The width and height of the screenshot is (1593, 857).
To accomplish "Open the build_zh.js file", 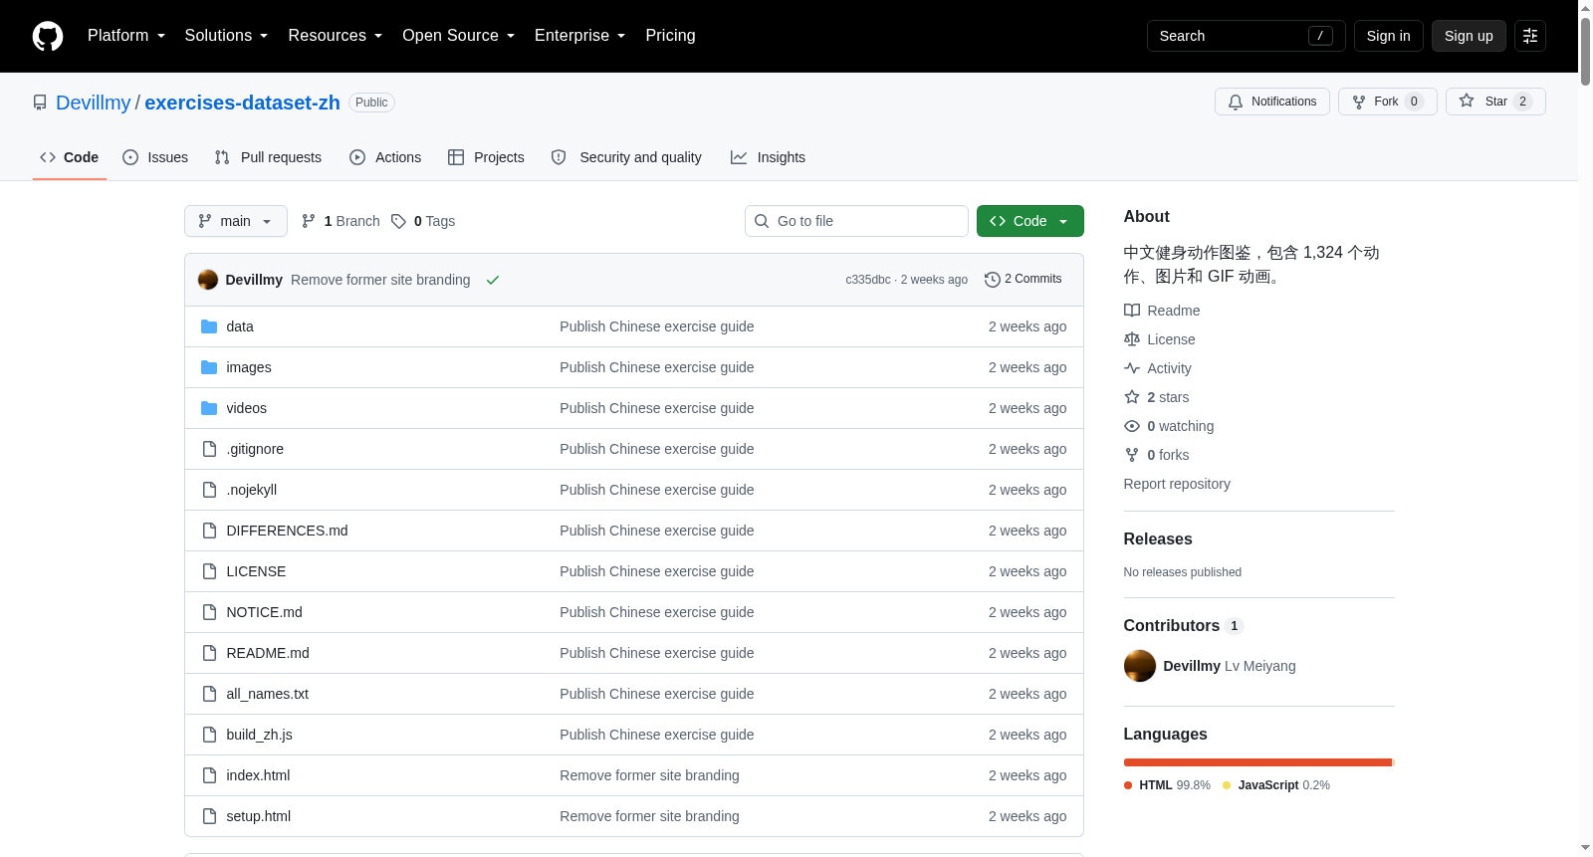I will [259, 735].
